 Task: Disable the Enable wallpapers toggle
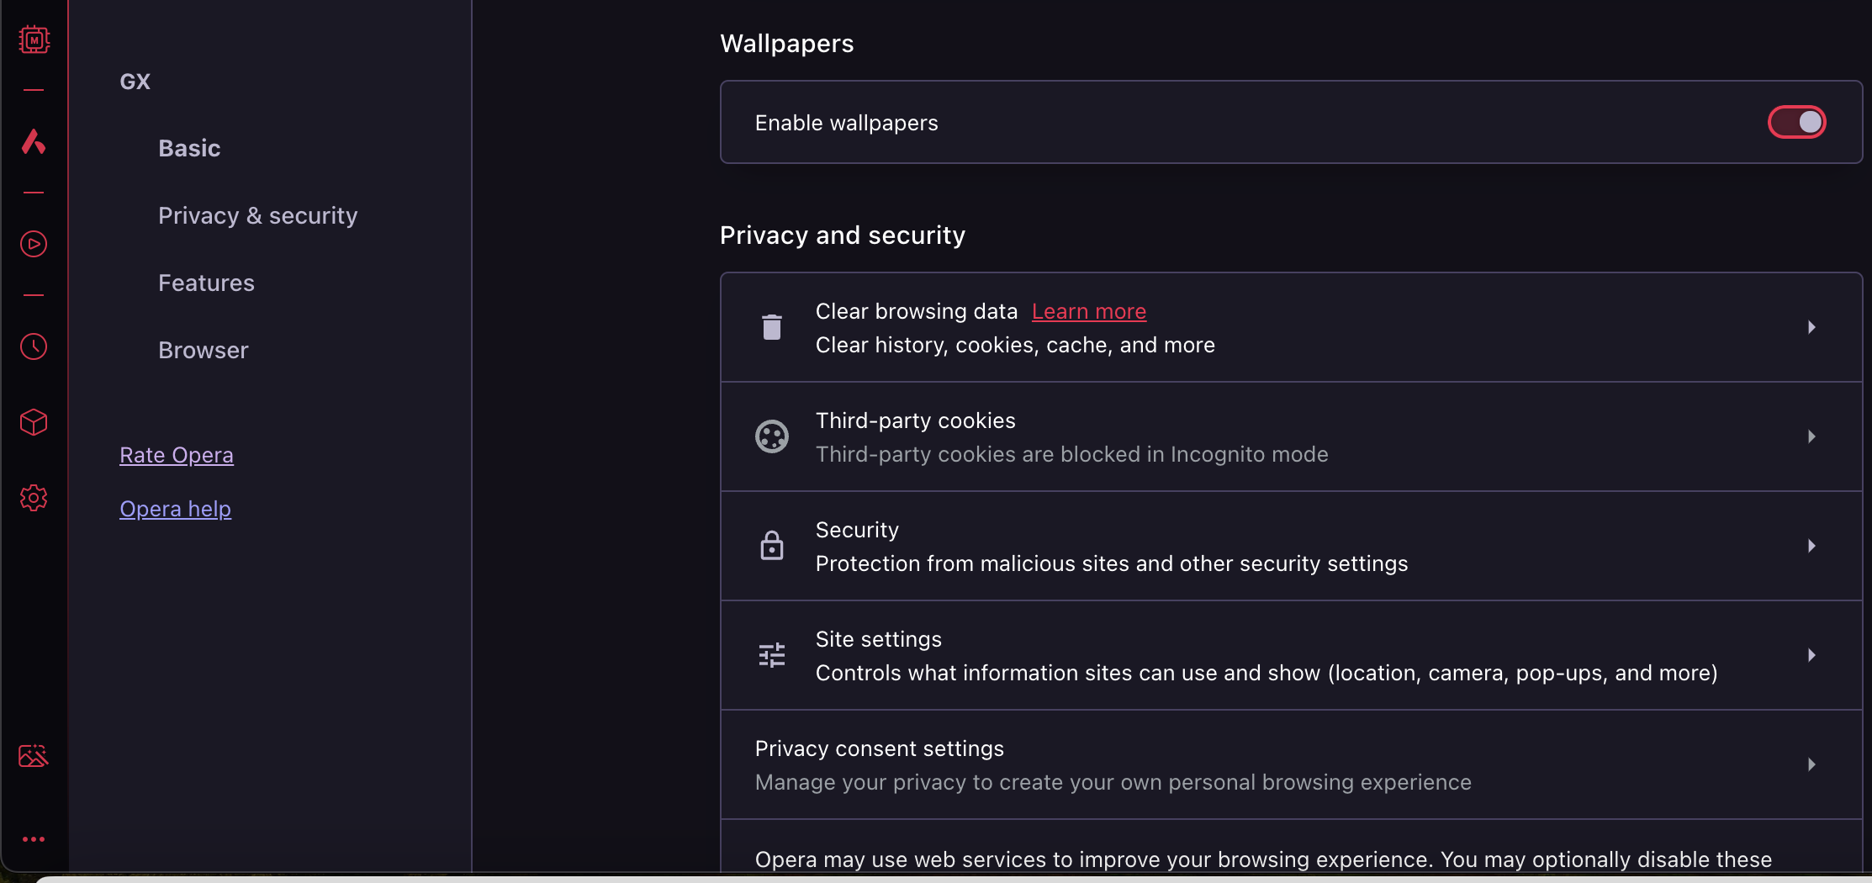1796,122
